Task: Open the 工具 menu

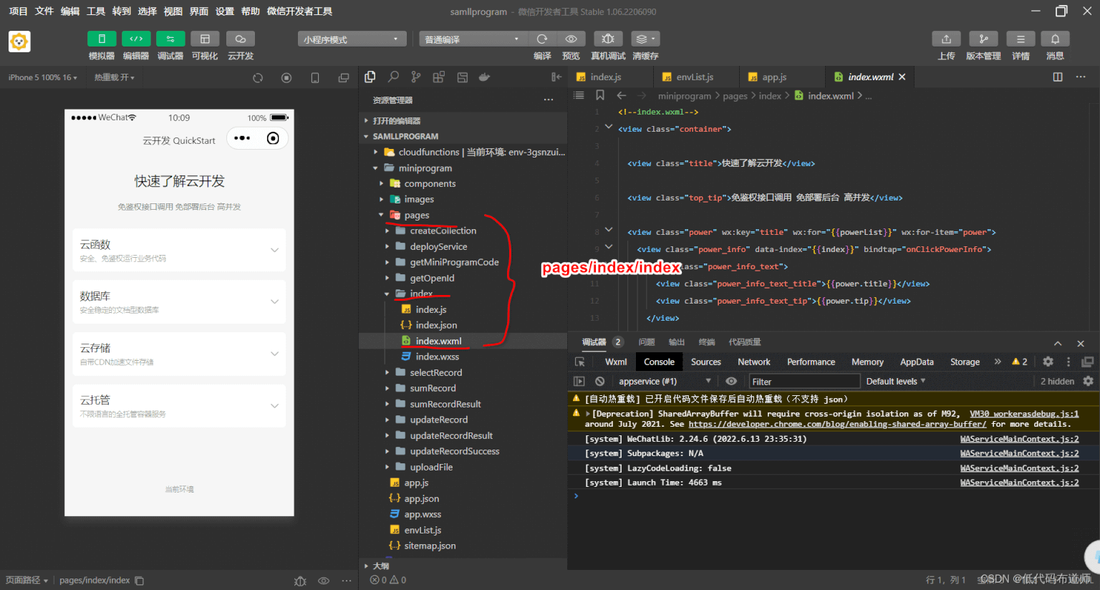Action: 96,11
